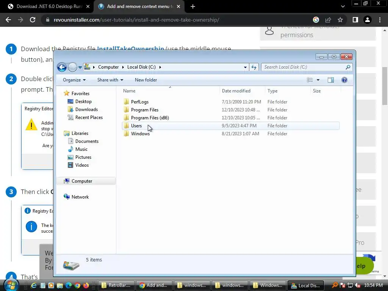Screen dimensions: 388x291
Task: Sort by Date modified column header
Action: tap(242, 91)
